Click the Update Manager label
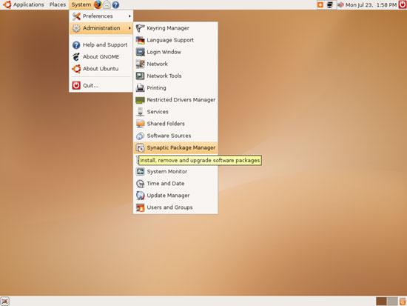Screen dimensions: 407x306 point(168,196)
